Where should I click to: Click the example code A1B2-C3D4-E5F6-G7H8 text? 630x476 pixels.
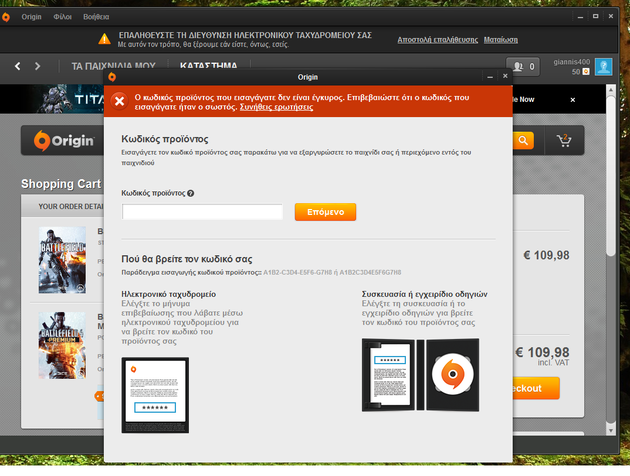point(298,273)
